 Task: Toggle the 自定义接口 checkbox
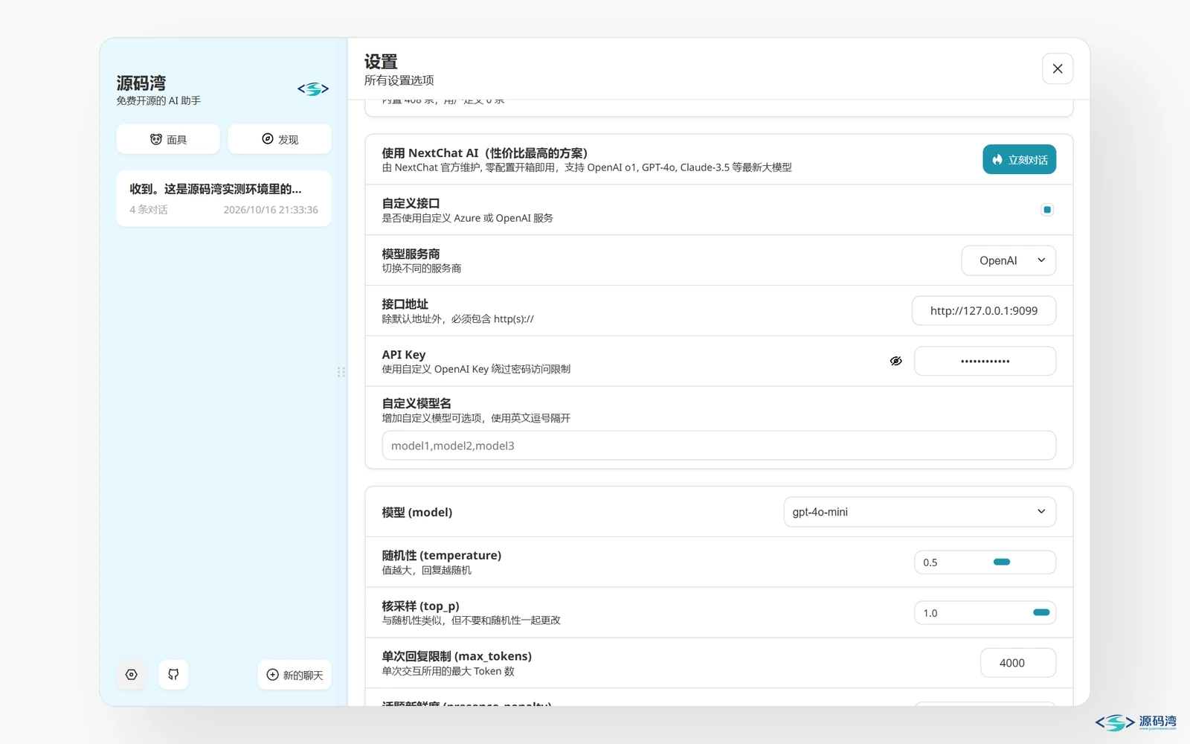coord(1047,210)
